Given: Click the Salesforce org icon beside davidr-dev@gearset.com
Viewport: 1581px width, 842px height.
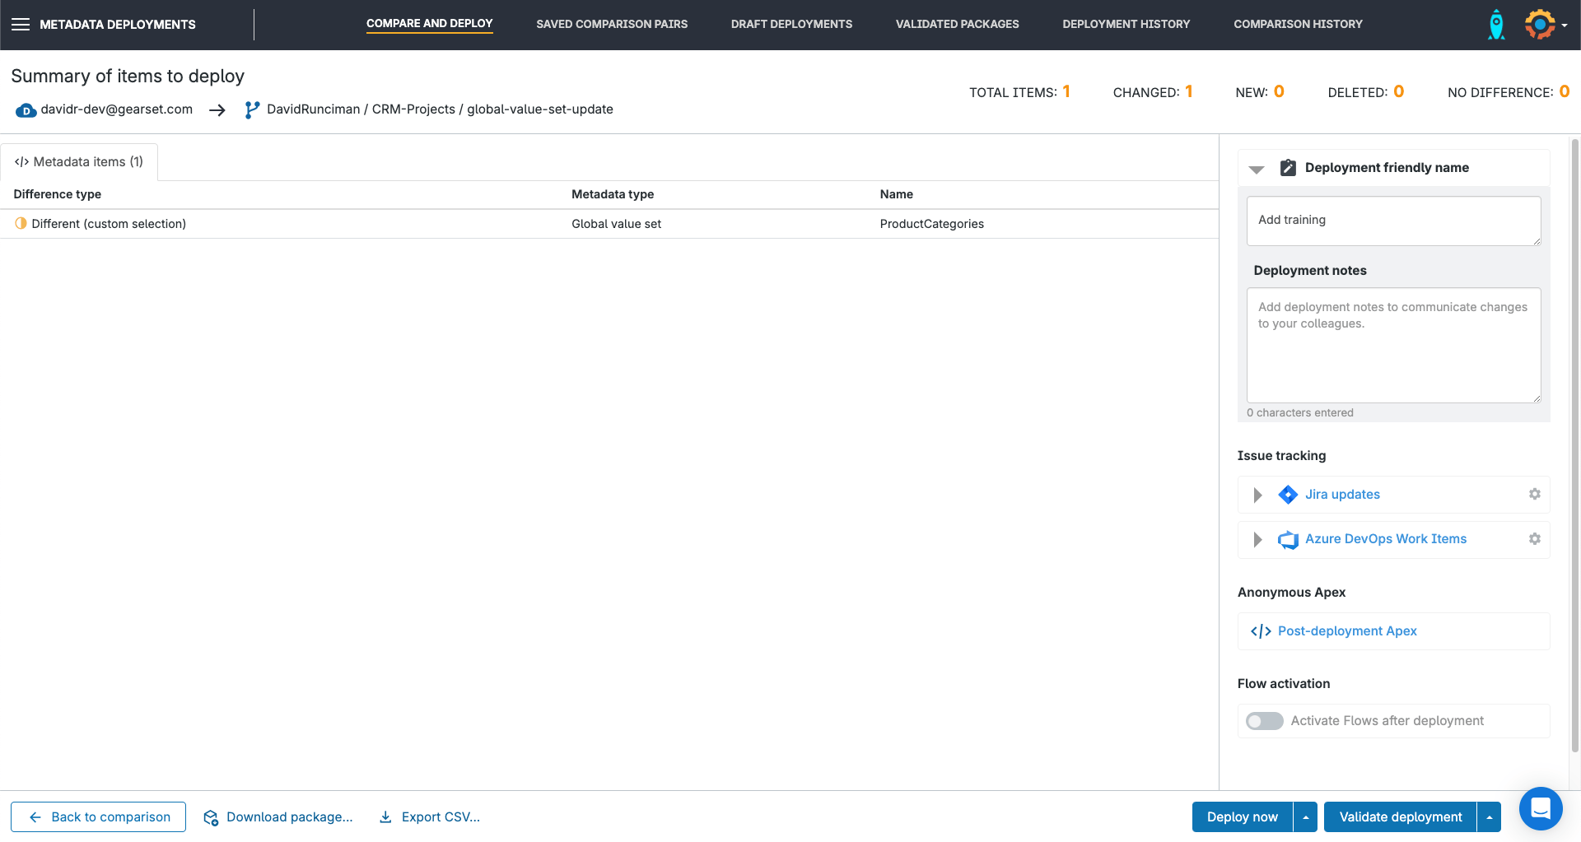Looking at the screenshot, I should click(26, 109).
